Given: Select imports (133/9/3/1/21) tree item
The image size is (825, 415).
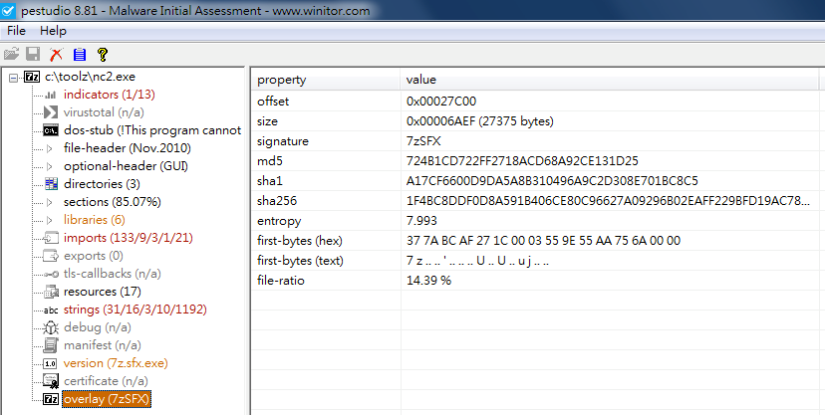Looking at the screenshot, I should [x=128, y=238].
